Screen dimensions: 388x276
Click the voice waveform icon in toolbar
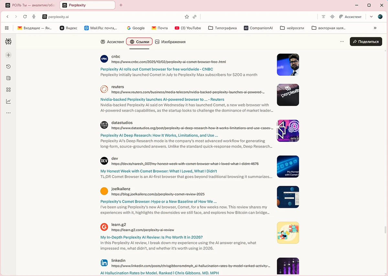pos(332,16)
